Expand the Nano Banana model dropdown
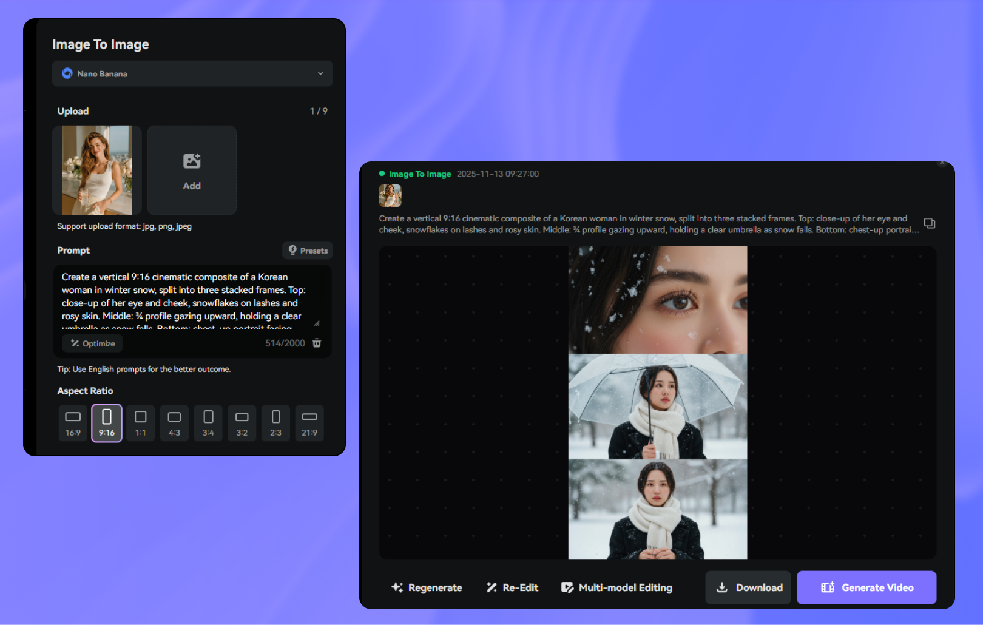 tap(192, 73)
